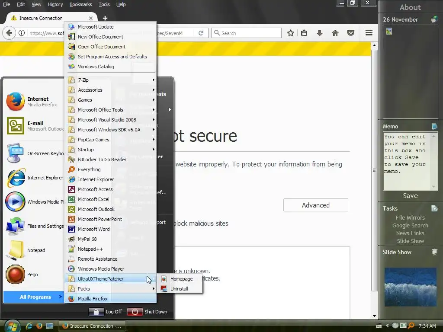Launch Microsoft Outlook E-mail pinned item

click(x=34, y=126)
